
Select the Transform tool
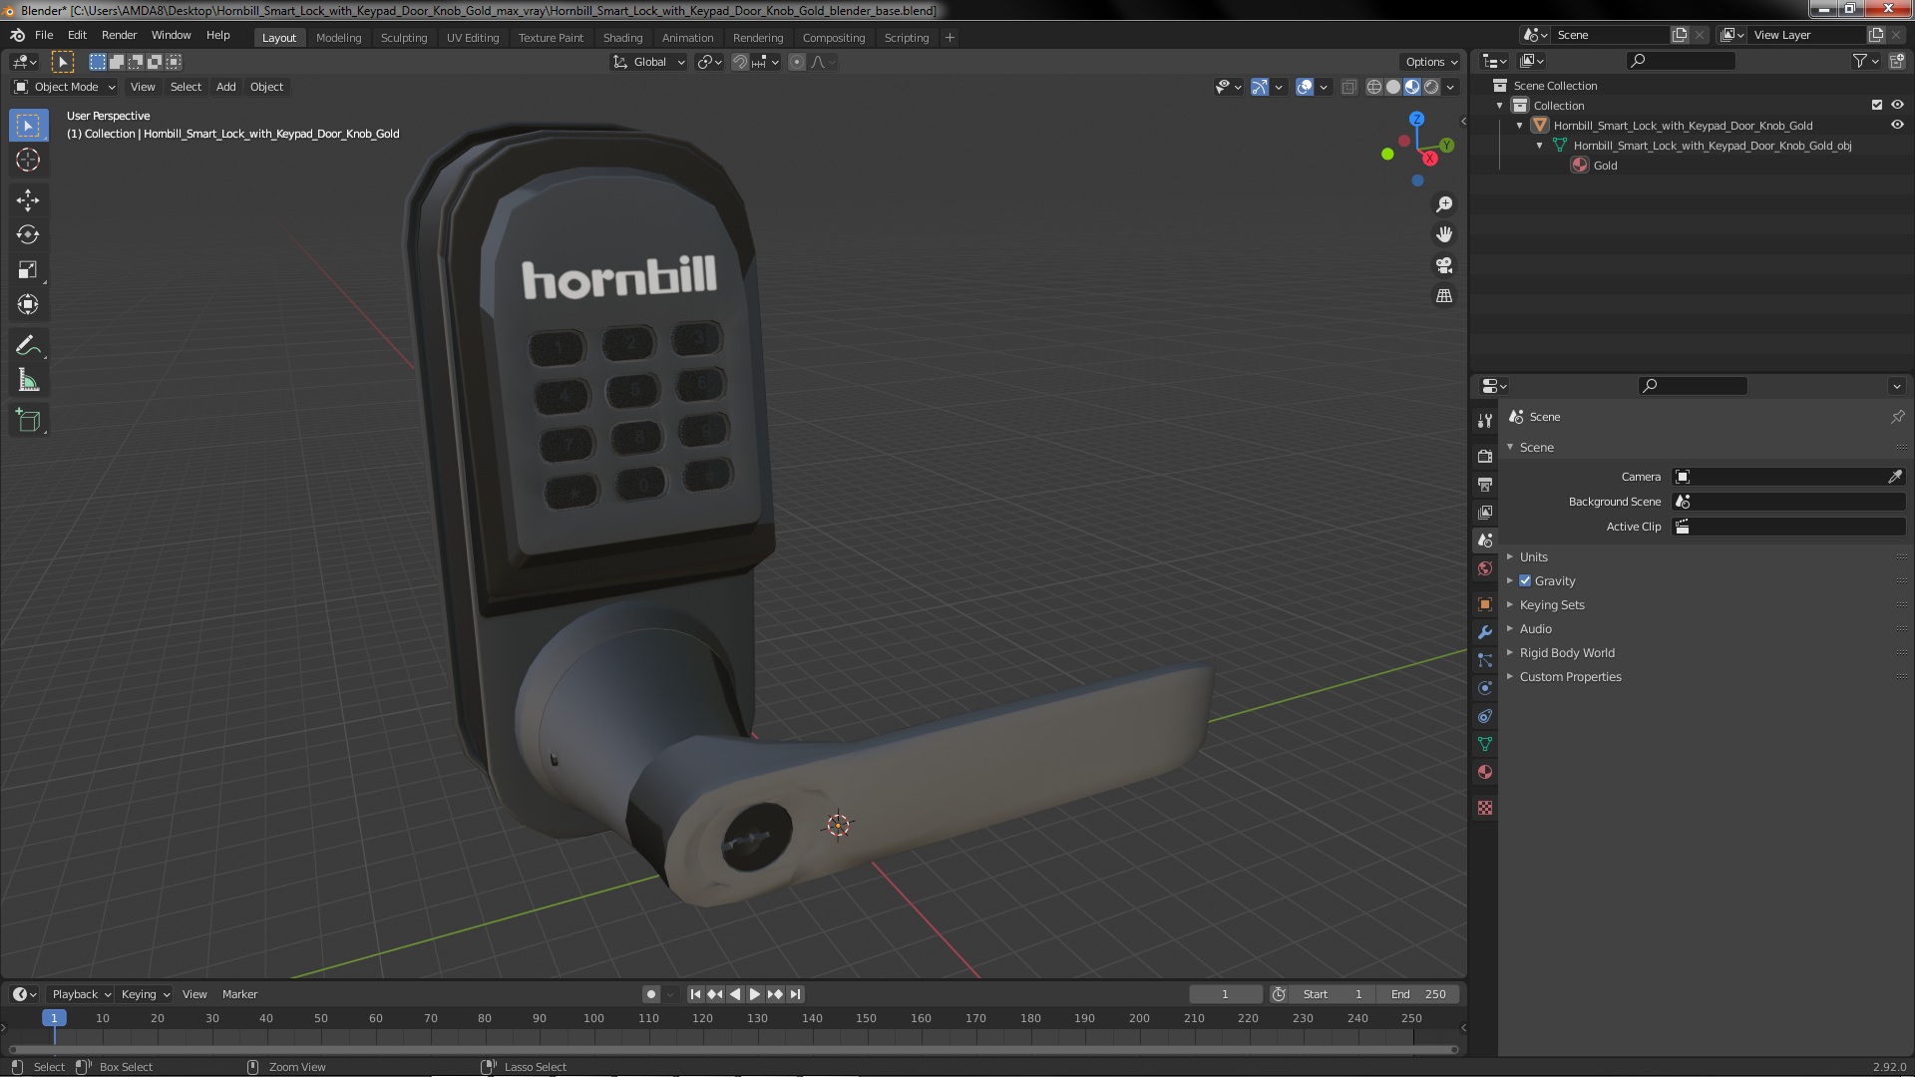[28, 305]
